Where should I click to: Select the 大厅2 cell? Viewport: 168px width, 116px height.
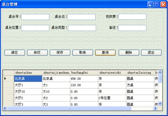tap(28, 98)
